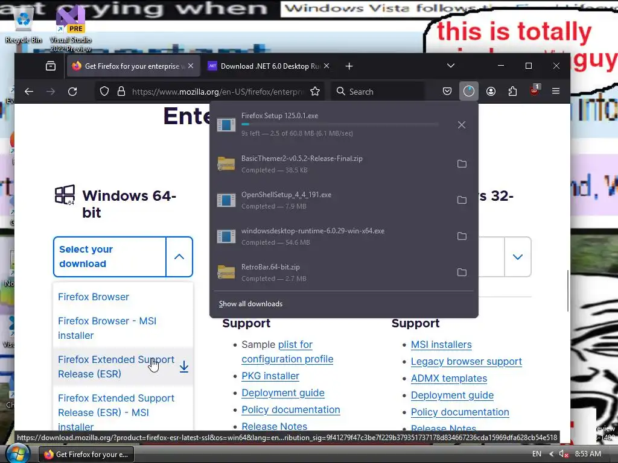Reload the current page

pos(72,92)
